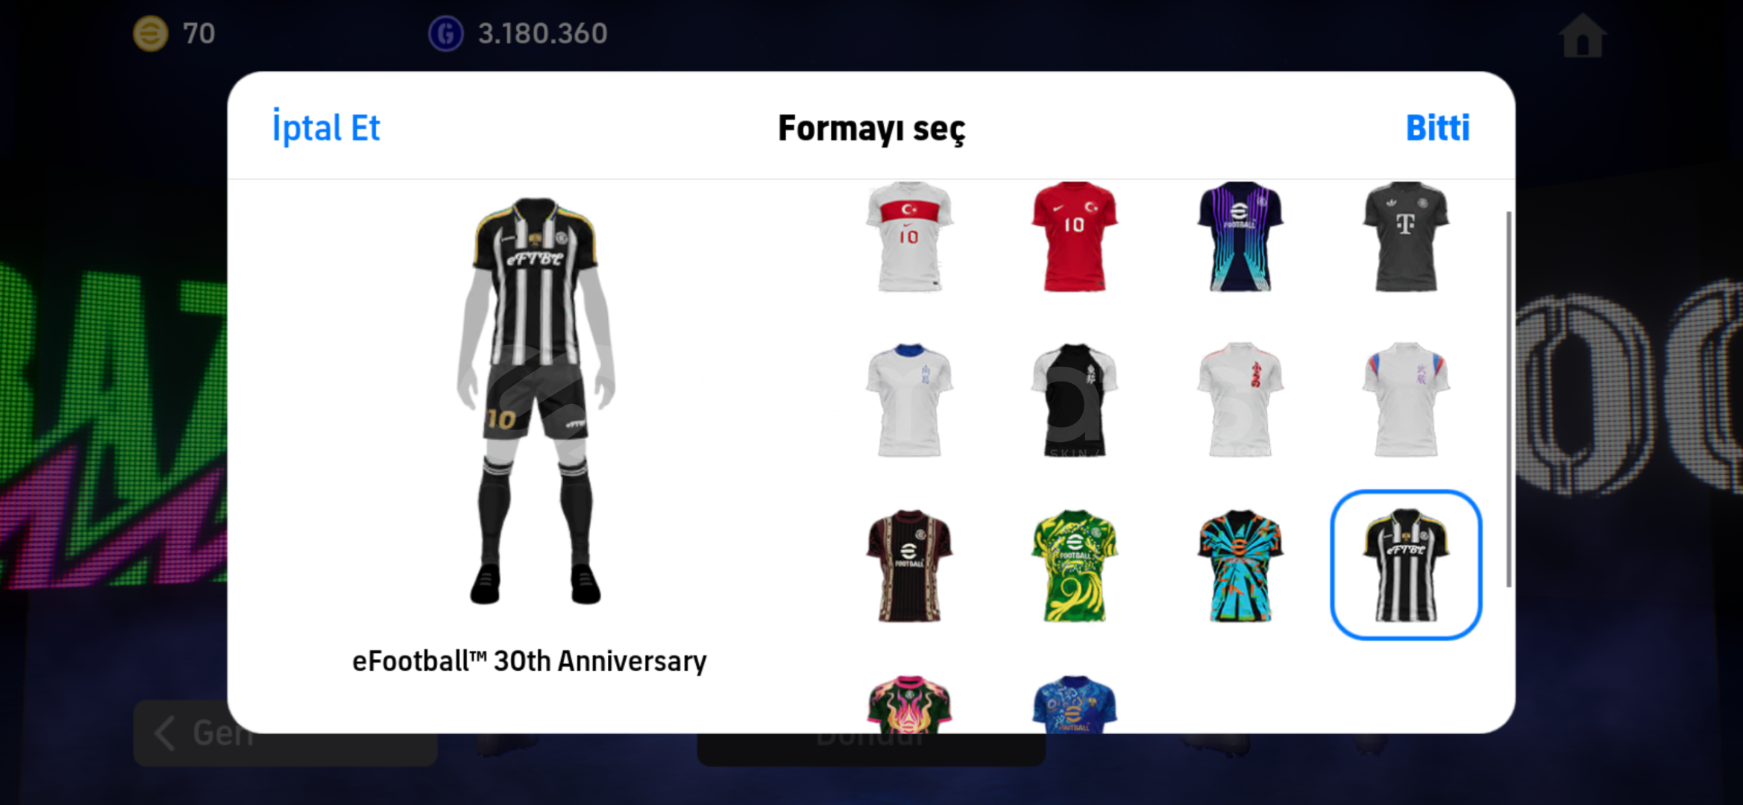This screenshot has height=805, width=1743.
Task: Click the jersey list vertical scrollbar
Action: pyautogui.click(x=1509, y=399)
